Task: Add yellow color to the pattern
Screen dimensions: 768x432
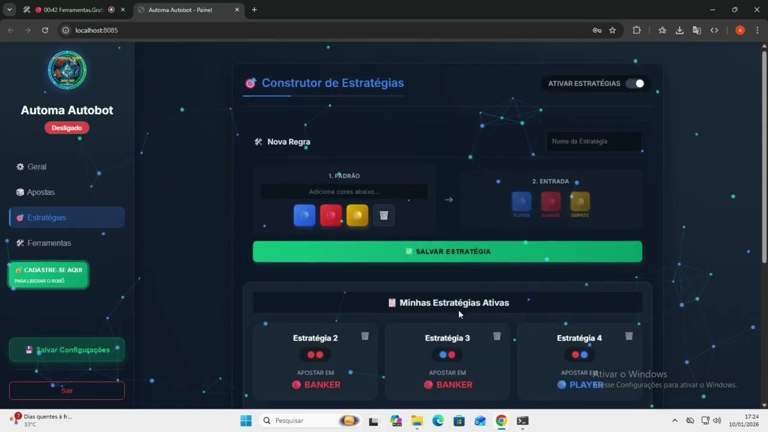Action: (357, 215)
